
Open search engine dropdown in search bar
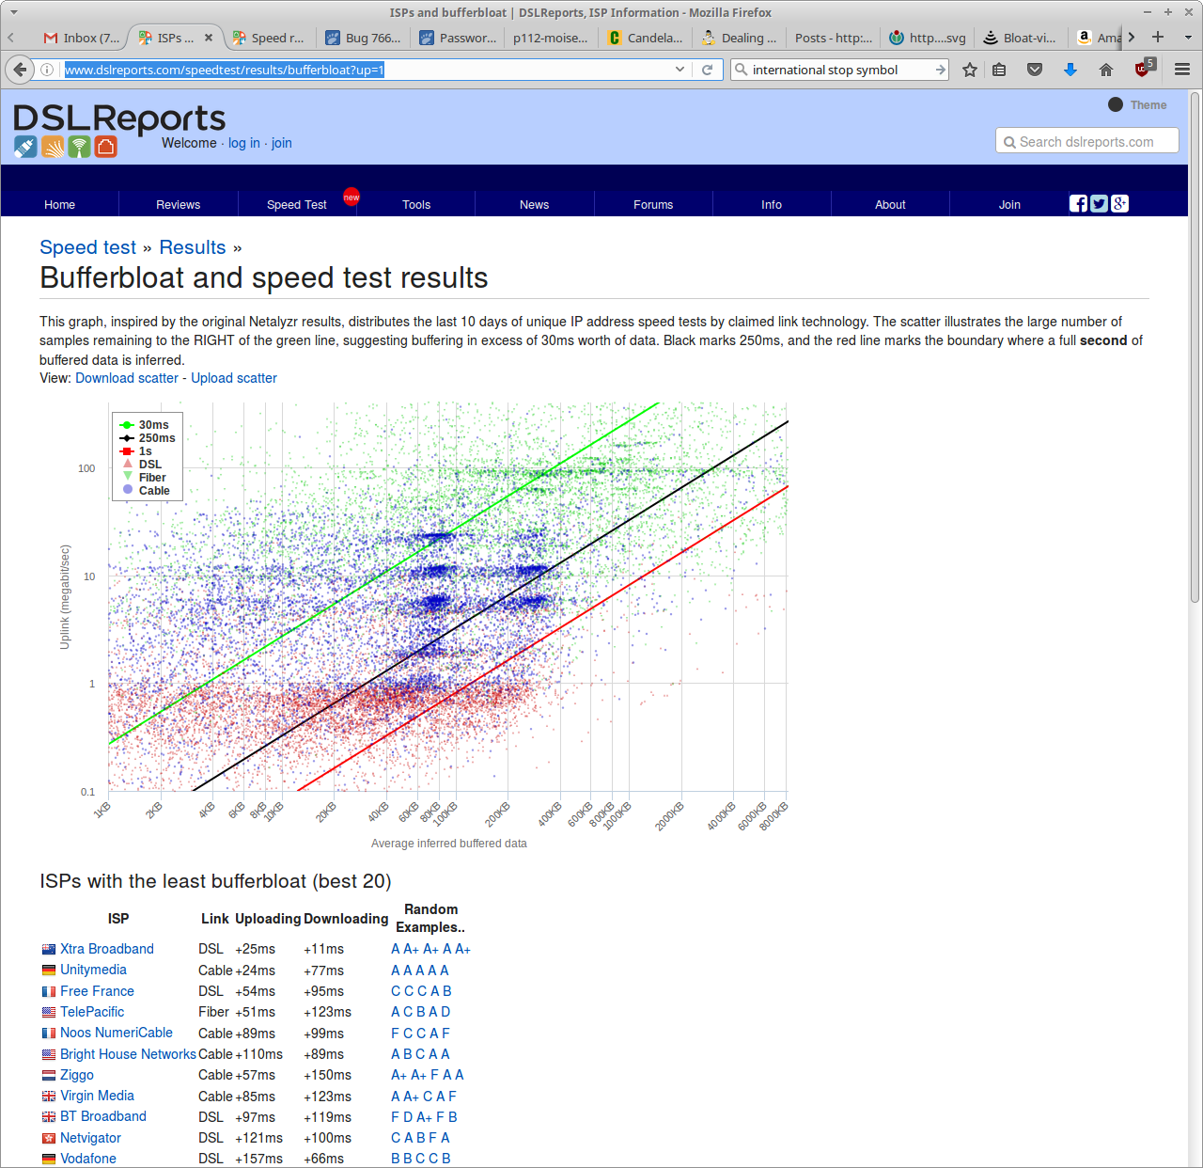(742, 70)
